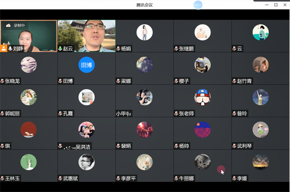Click the 武惠斌 name label
The image size is (290, 192).
(x=70, y=178)
